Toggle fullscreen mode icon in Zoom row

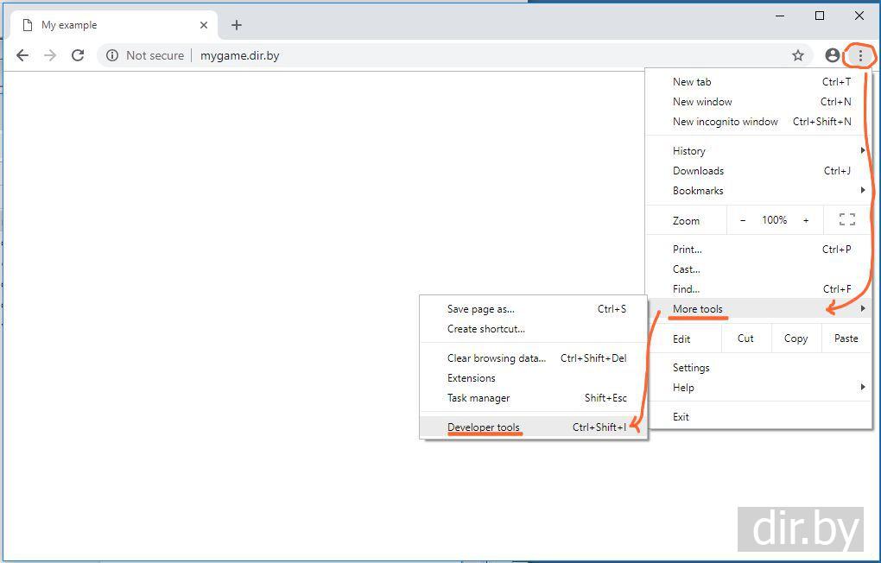tap(847, 220)
